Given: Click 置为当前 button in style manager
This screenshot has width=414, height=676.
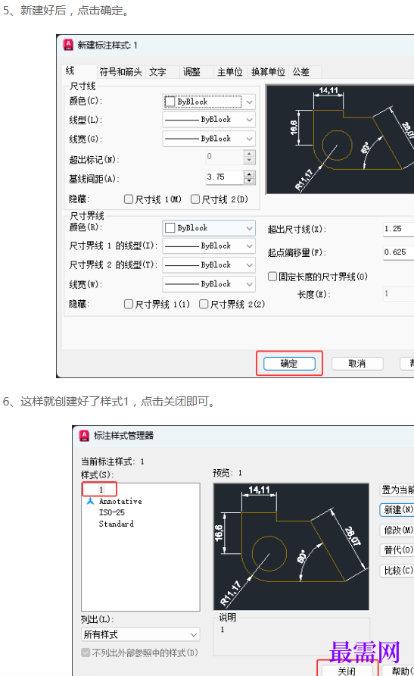Looking at the screenshot, I should tap(397, 490).
